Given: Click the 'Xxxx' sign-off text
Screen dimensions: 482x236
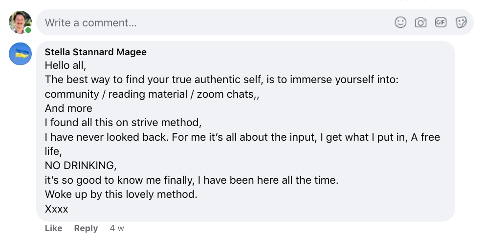Looking at the screenshot, I should [x=56, y=209].
